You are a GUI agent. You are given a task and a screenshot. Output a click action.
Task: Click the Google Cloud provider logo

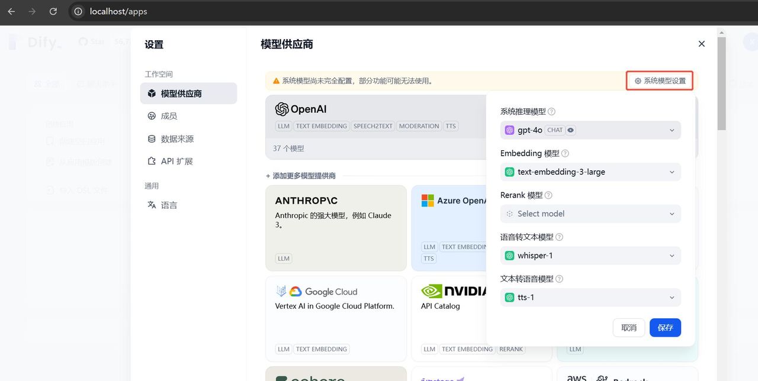coord(296,291)
